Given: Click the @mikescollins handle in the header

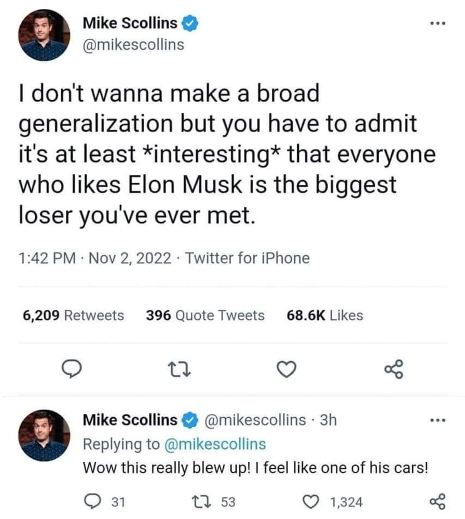Looking at the screenshot, I should (x=133, y=45).
